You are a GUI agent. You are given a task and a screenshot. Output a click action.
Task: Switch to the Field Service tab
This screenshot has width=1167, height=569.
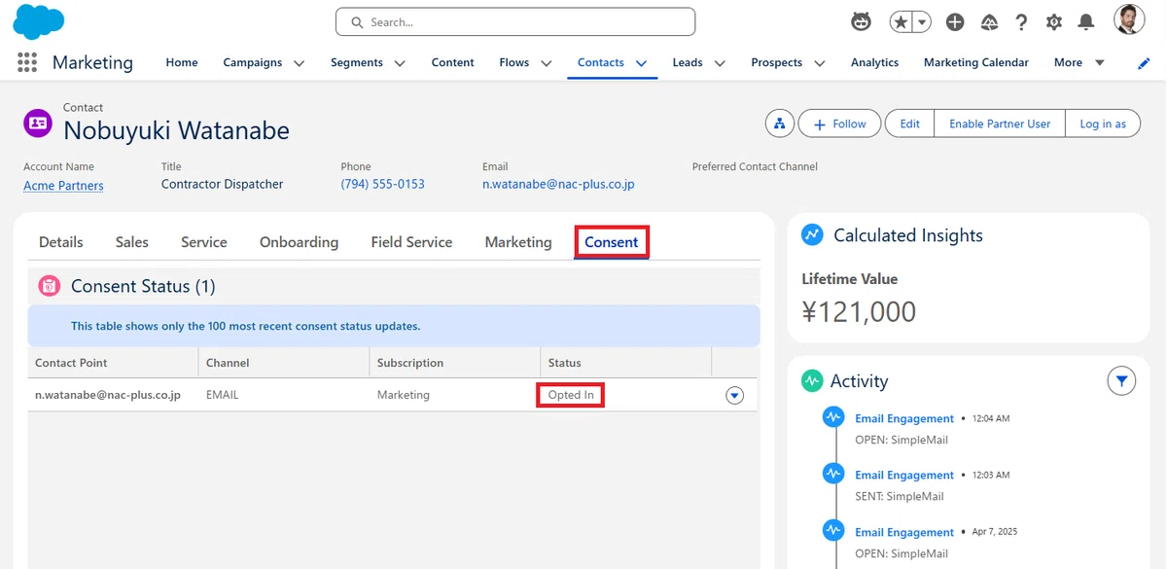[x=411, y=242]
